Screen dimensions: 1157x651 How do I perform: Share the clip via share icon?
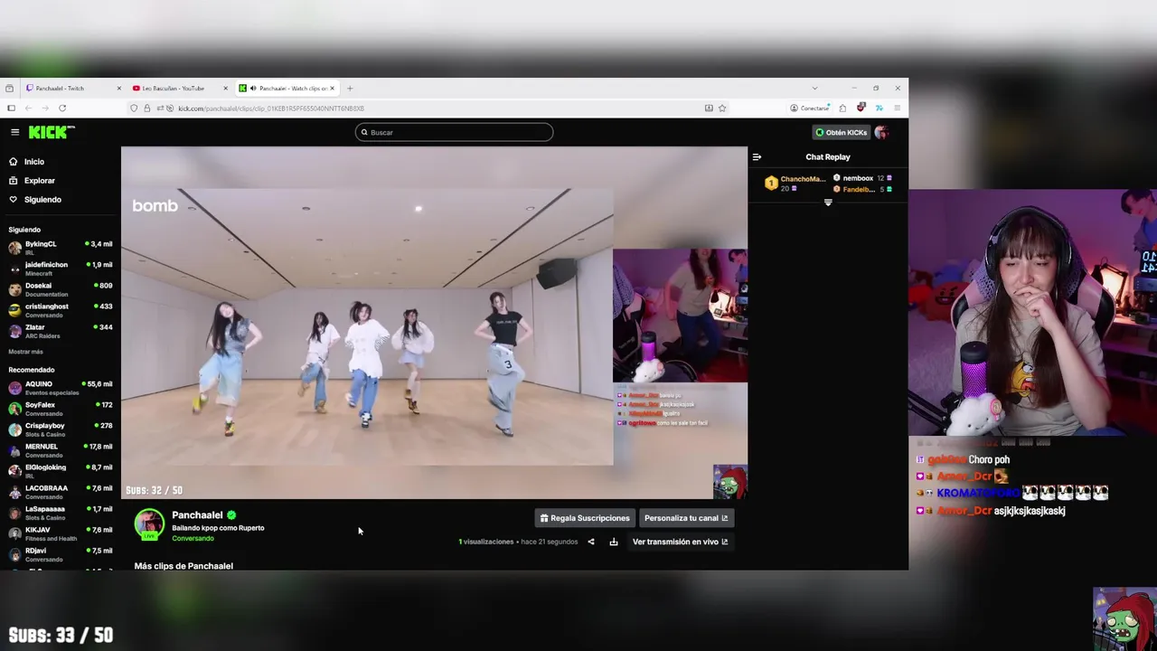591,542
